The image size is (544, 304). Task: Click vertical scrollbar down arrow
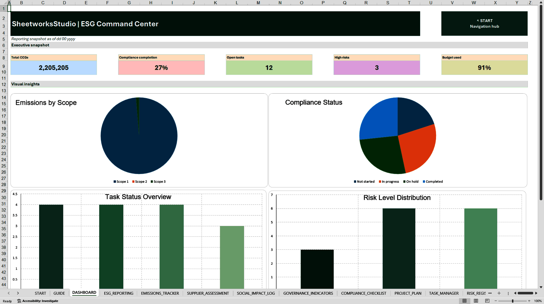click(x=541, y=287)
